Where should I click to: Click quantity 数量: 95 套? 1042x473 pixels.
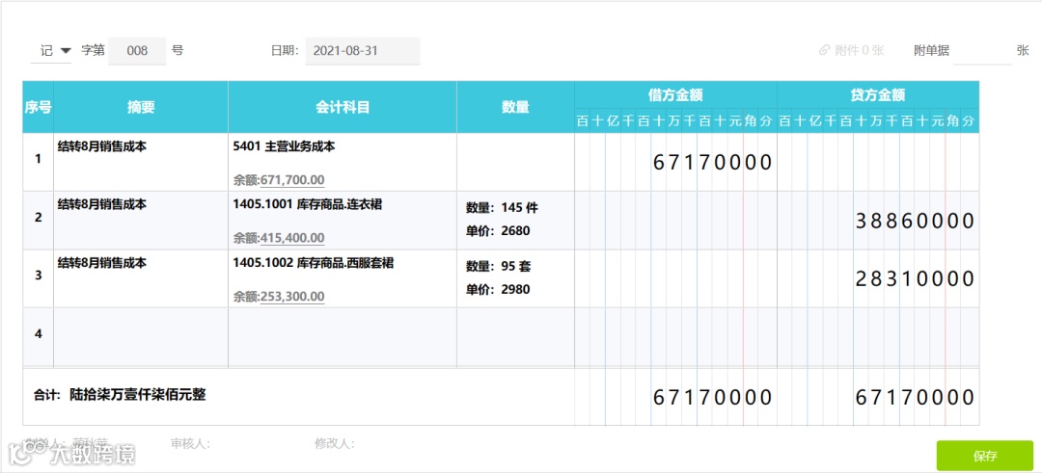[499, 267]
